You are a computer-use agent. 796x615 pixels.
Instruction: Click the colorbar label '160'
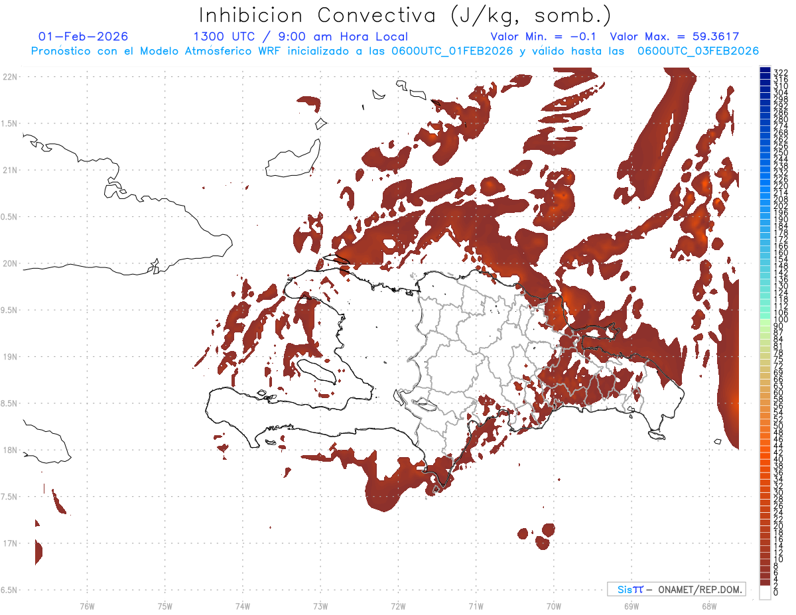pyautogui.click(x=781, y=253)
